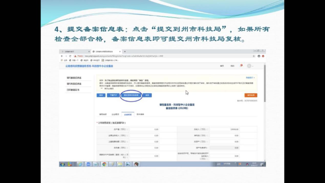
Task: Click the user avatar in page header
Action: click(x=249, y=66)
